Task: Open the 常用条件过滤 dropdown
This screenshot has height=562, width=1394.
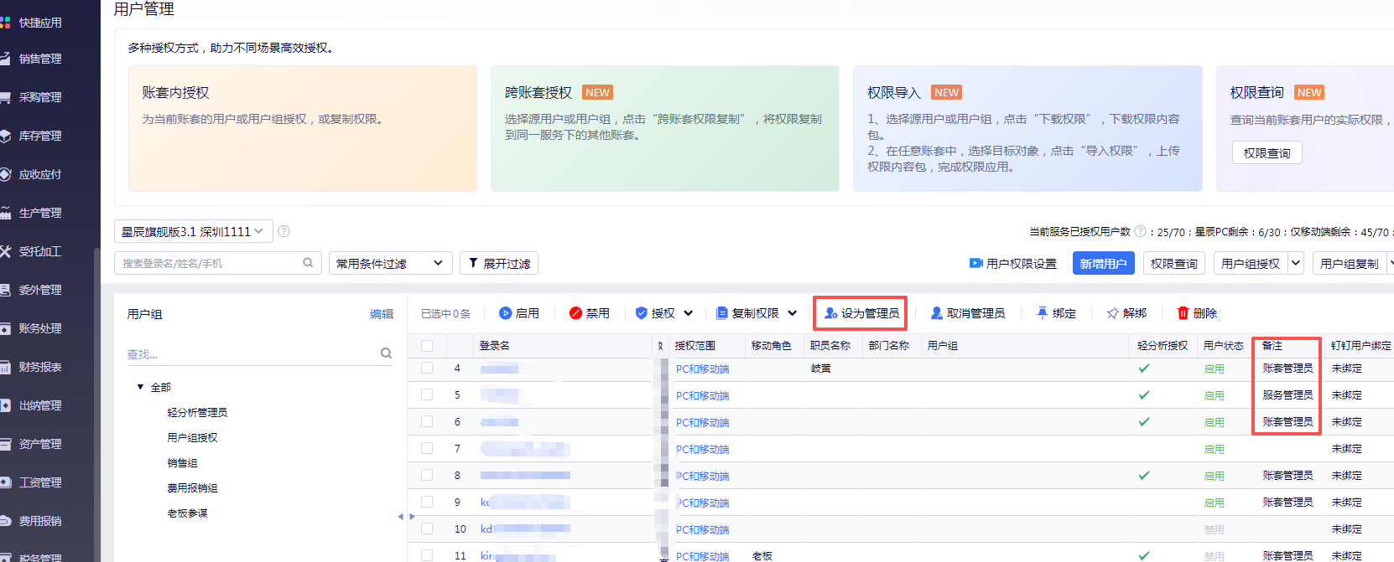Action: [390, 263]
